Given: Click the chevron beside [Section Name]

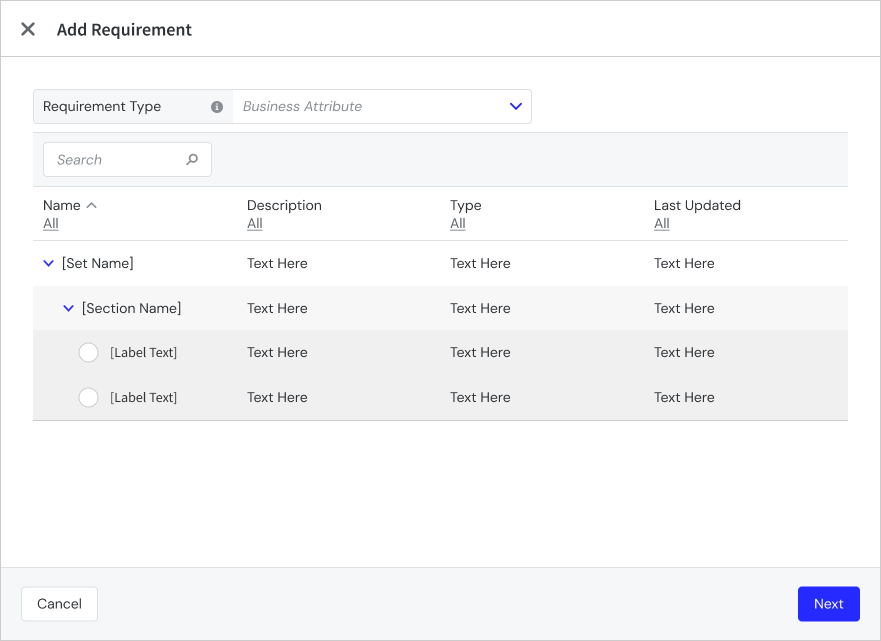Looking at the screenshot, I should coord(68,308).
